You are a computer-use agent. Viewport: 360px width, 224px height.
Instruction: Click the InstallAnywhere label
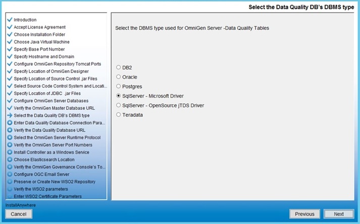pyautogui.click(x=20, y=205)
